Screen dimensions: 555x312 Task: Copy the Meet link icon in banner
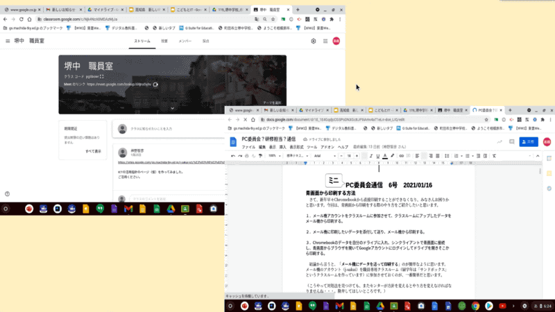click(x=155, y=85)
